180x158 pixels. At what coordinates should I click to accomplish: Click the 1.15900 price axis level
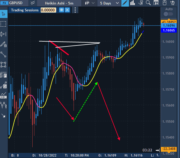(168, 57)
